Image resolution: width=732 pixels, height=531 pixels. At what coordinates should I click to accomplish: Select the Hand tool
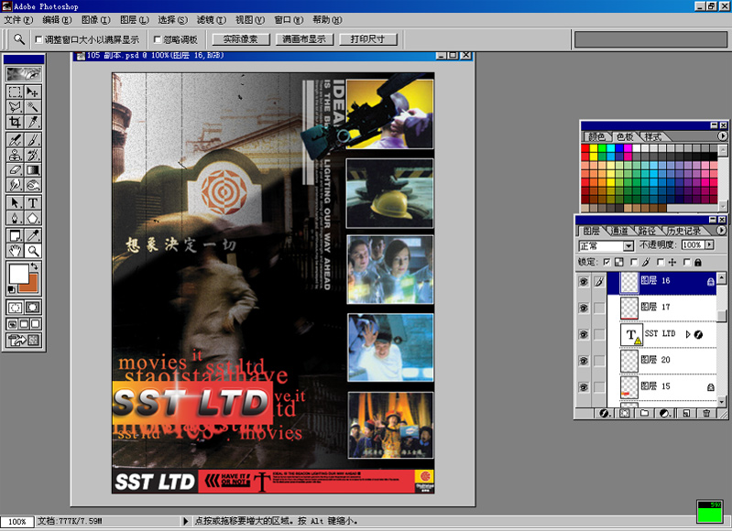pyautogui.click(x=15, y=251)
